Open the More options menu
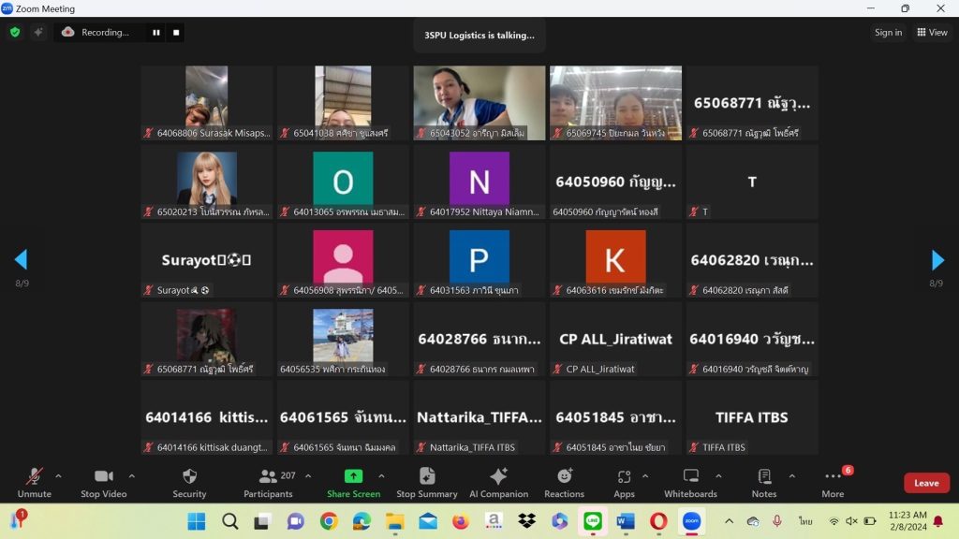 833,482
